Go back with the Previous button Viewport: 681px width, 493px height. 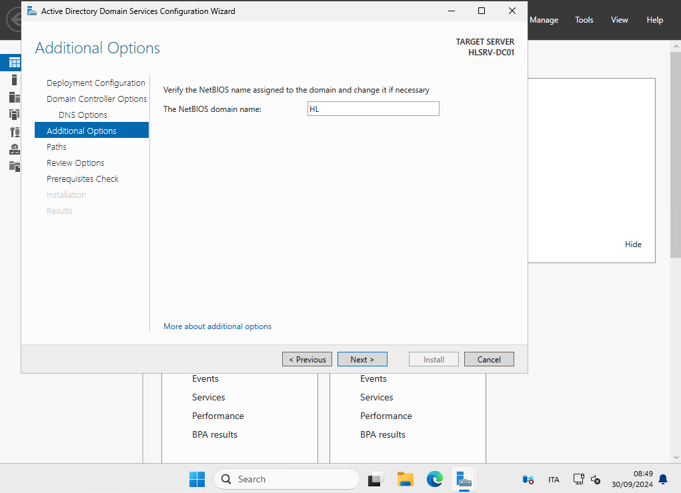pos(307,360)
